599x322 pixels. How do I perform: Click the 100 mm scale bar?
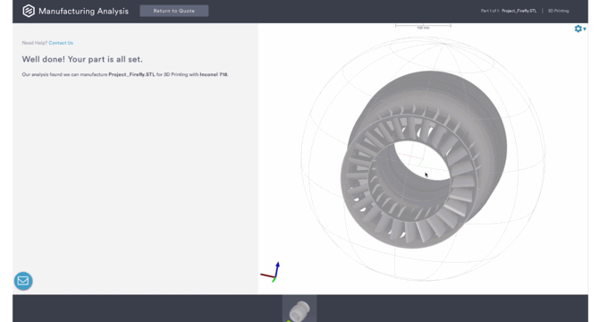click(423, 27)
